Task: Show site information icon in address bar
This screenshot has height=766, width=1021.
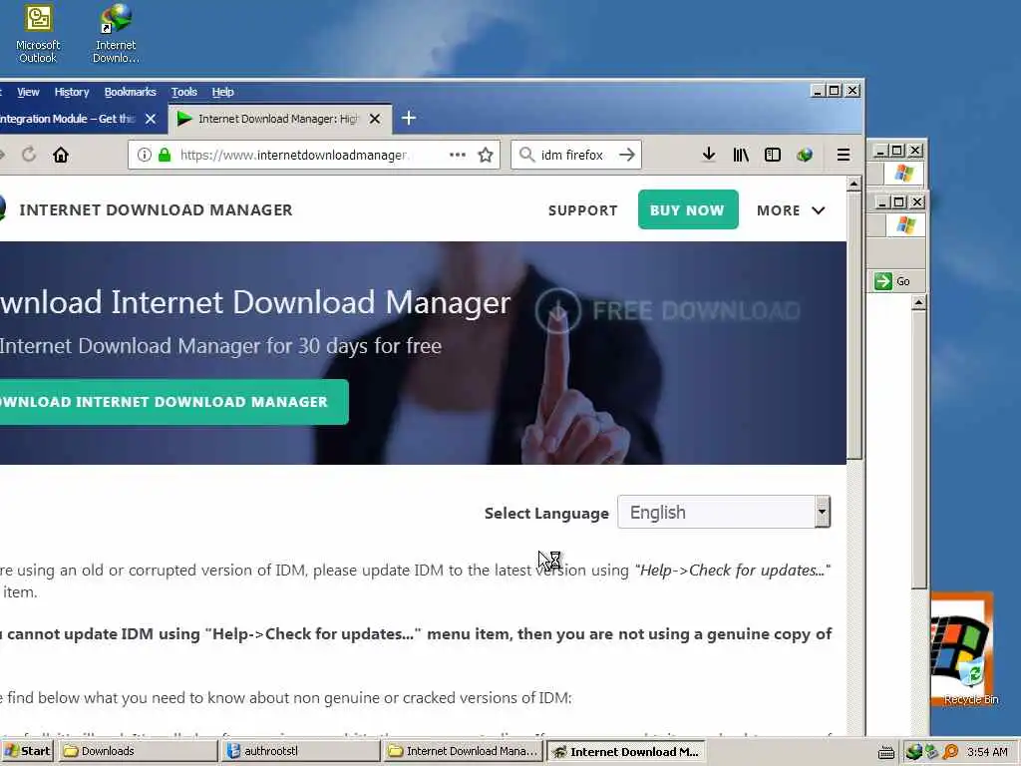Action: pyautogui.click(x=145, y=155)
